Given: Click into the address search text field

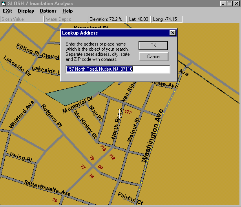Looking at the screenshot, I should 118,69.
